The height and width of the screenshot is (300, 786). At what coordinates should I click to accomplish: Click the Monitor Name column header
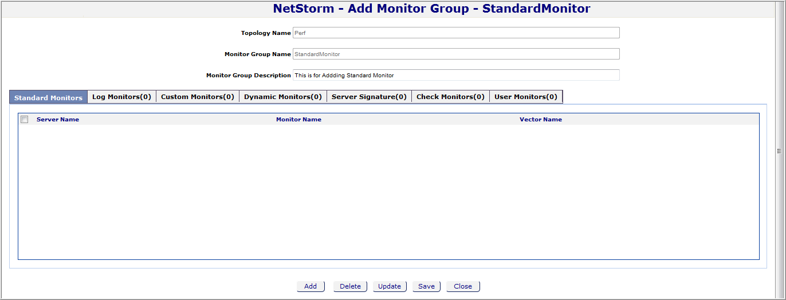[x=298, y=120]
